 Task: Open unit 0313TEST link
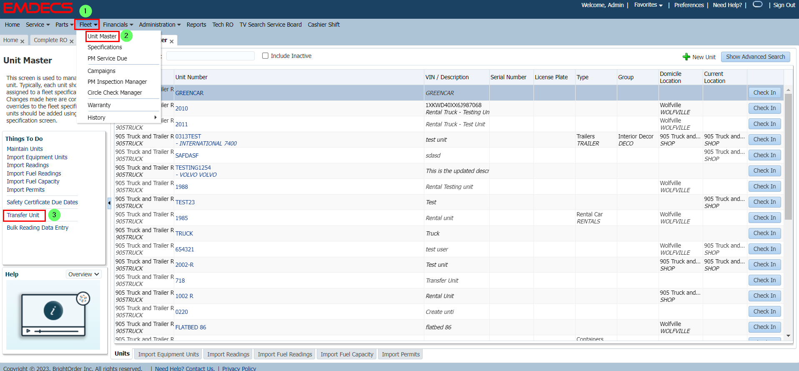188,136
